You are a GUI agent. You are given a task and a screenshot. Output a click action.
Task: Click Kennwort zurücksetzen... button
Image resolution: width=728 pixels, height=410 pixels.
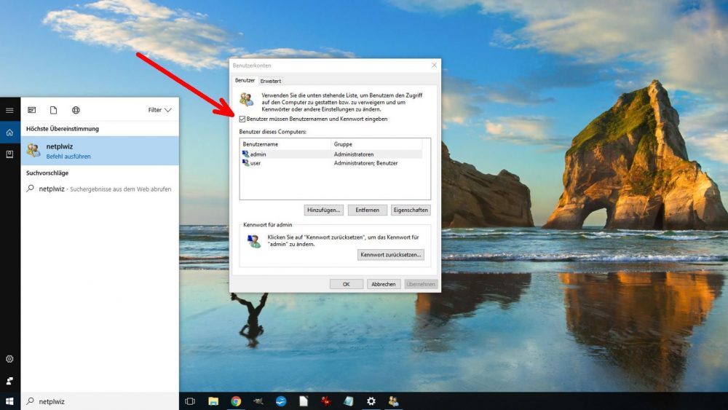(391, 255)
